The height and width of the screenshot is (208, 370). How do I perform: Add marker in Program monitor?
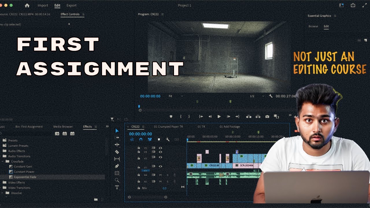point(171,116)
